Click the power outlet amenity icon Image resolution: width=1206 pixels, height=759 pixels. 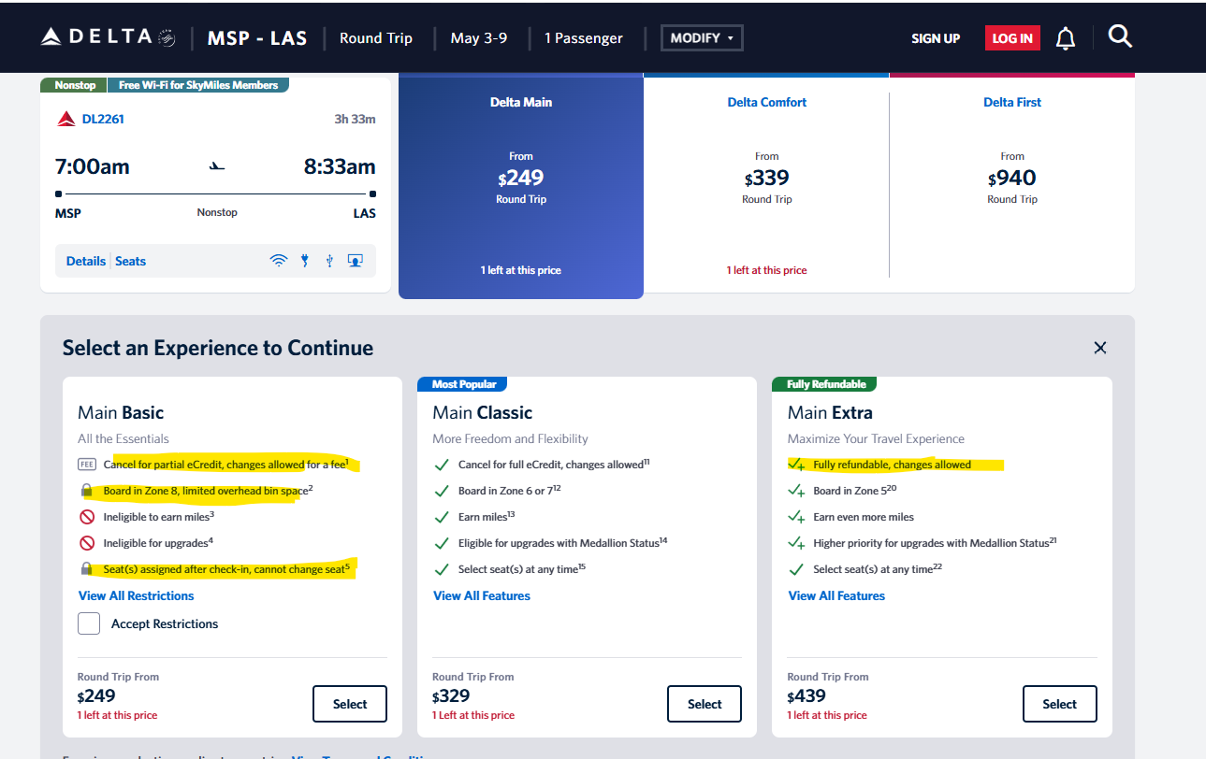[x=304, y=261]
